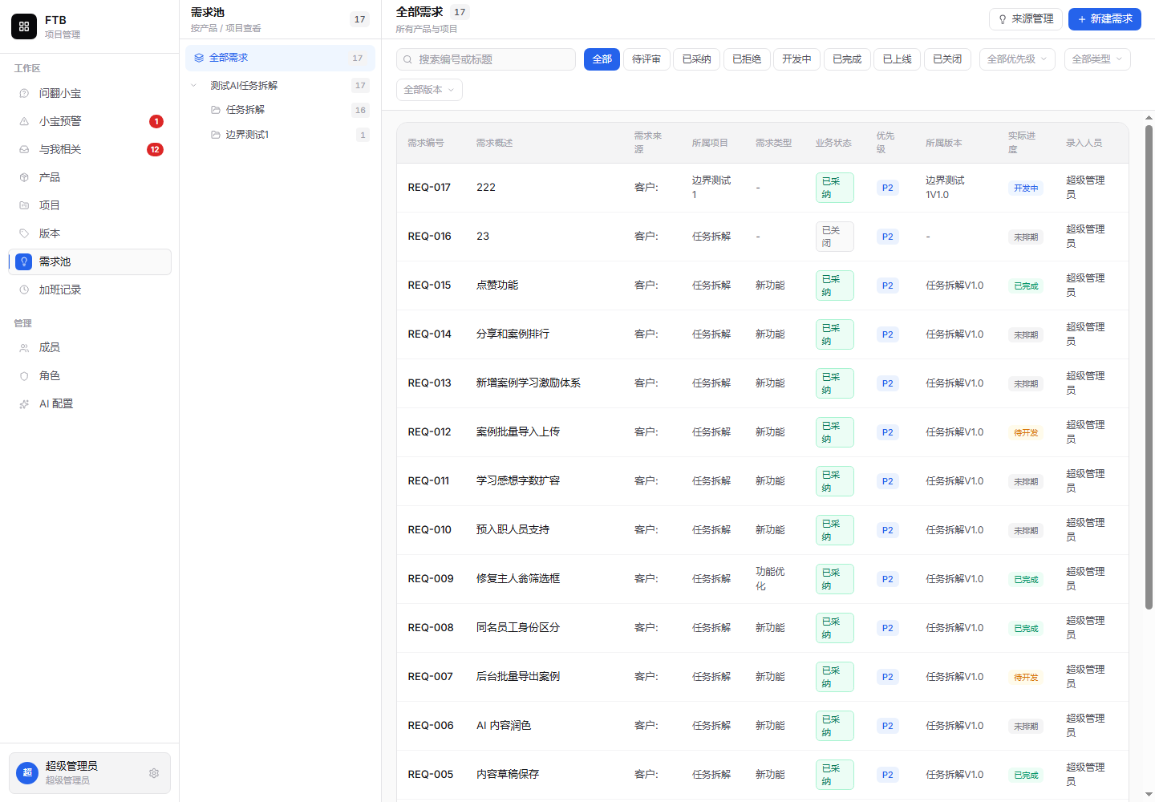Filter requirements by 已采纳
The width and height of the screenshot is (1155, 802).
[x=696, y=59]
